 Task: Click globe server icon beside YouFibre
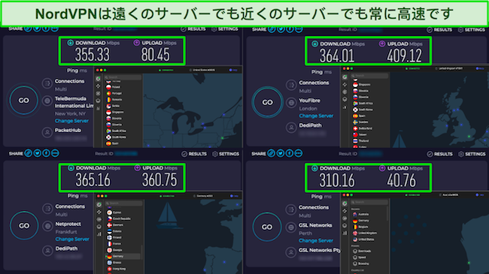(x=291, y=103)
